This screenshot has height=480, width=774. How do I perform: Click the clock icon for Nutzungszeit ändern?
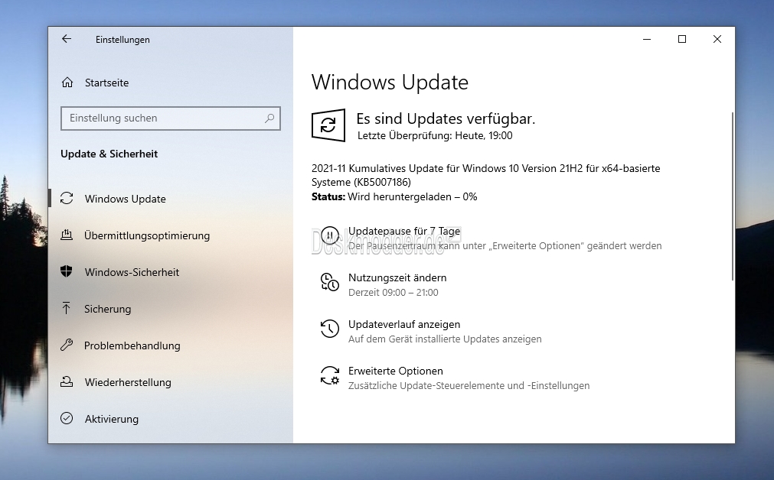point(330,282)
